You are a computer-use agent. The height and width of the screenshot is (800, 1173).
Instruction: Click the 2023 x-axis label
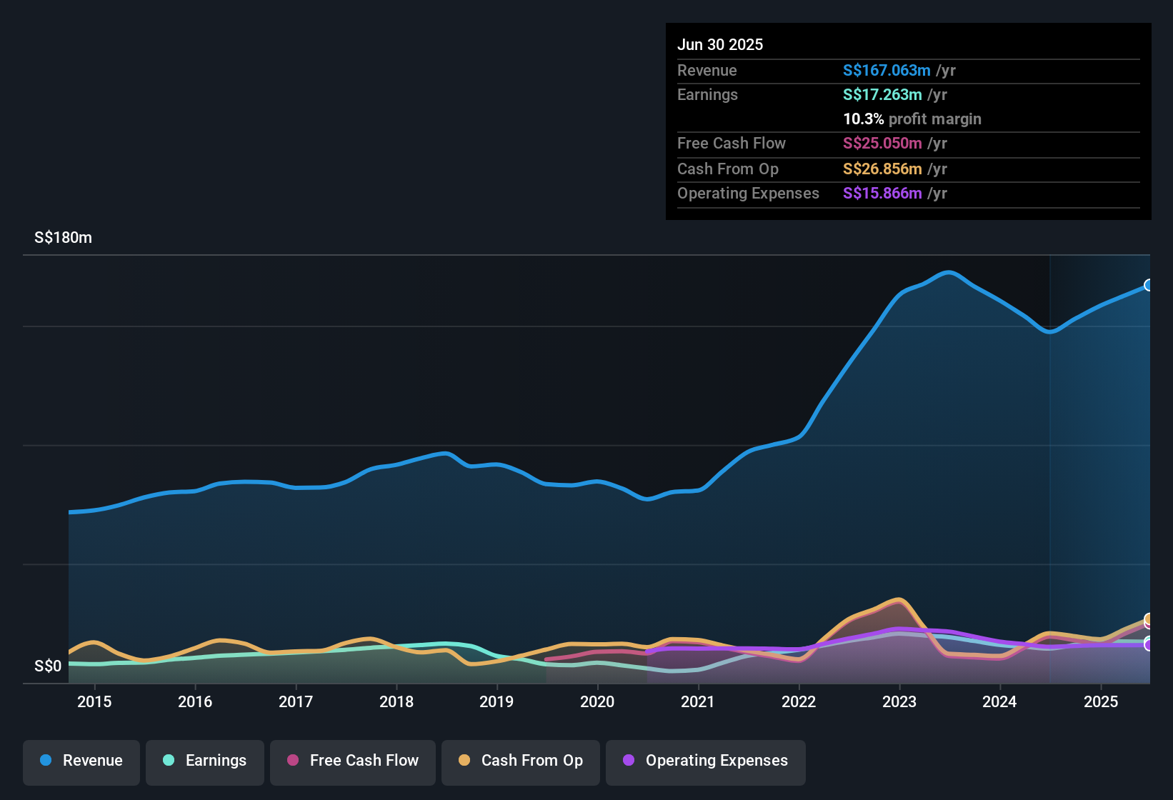tap(899, 702)
